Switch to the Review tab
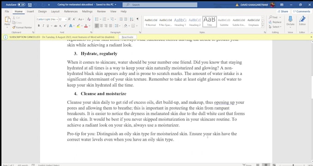 pyautogui.click(x=101, y=11)
